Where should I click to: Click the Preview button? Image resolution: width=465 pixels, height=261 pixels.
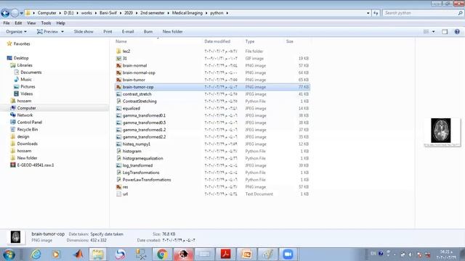pyautogui.click(x=47, y=32)
